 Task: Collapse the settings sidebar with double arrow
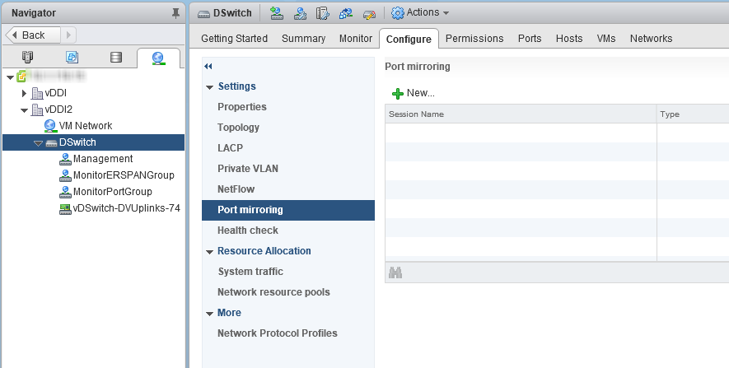click(x=208, y=67)
